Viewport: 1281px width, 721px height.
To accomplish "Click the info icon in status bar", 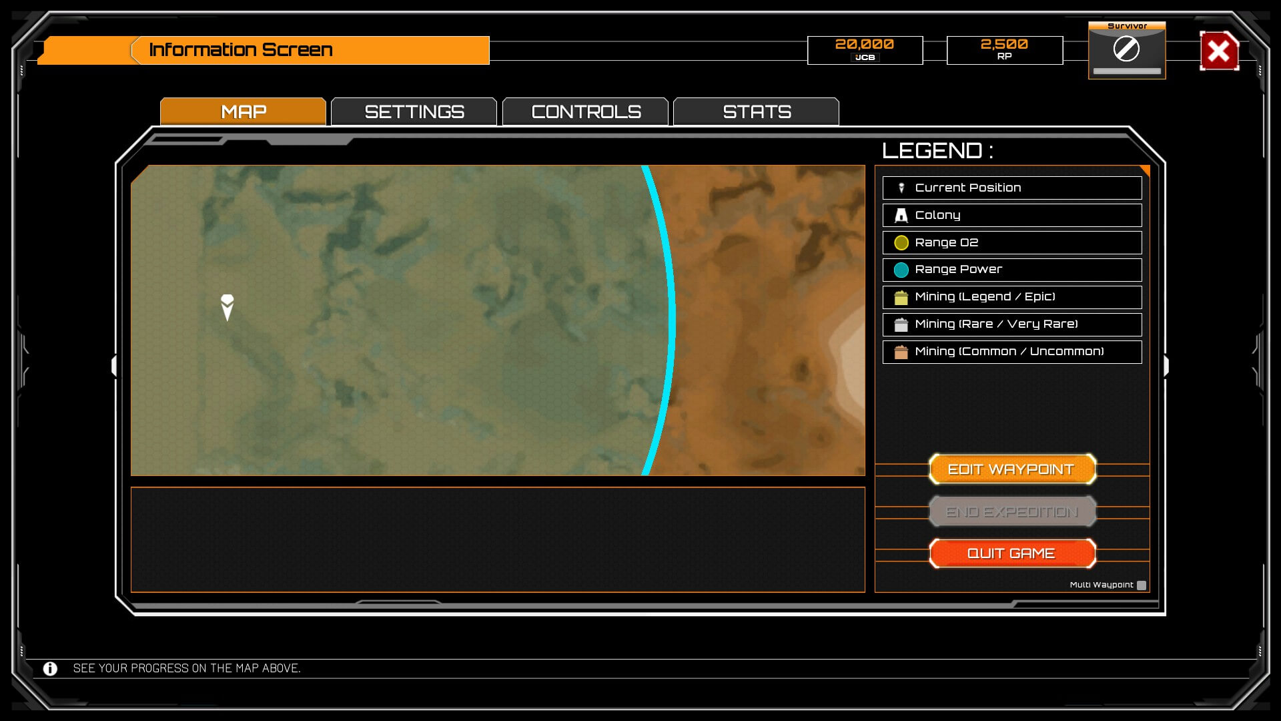I will pos(50,668).
